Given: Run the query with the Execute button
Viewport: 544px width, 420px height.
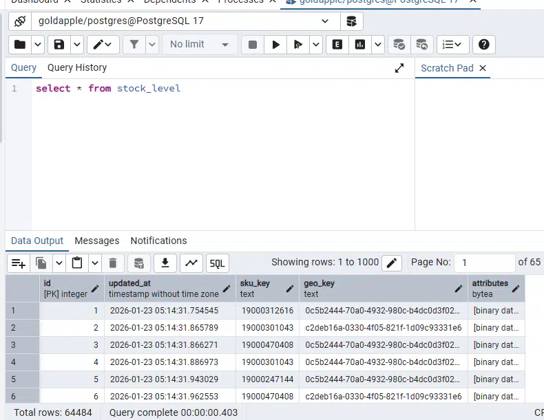Looking at the screenshot, I should 275,45.
